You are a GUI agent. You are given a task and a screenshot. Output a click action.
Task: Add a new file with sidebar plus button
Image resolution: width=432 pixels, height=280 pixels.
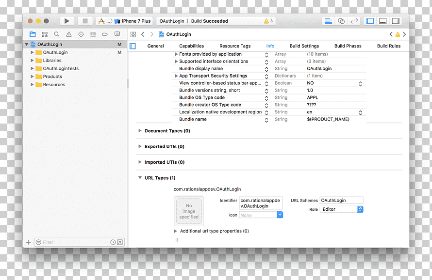(28, 242)
